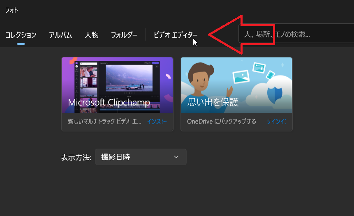Open the アルバム tab
Viewport: 354px width, 216px height.
[x=60, y=35]
